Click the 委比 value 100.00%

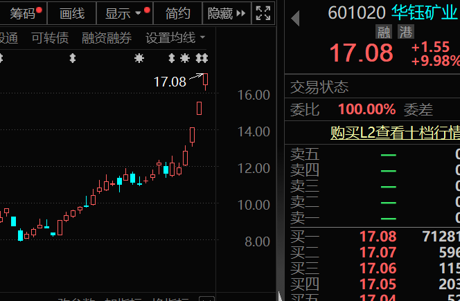point(366,109)
